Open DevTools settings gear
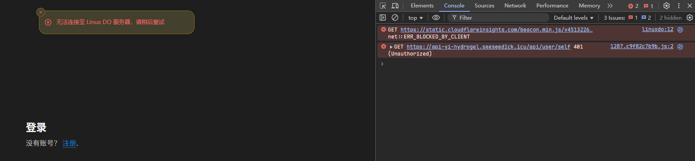This screenshot has width=695, height=161. 667,6
